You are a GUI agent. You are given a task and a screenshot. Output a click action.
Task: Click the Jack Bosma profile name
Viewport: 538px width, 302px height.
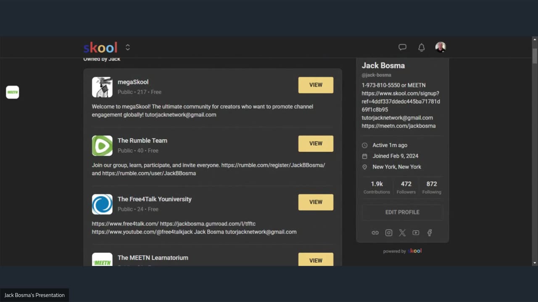tap(383, 65)
